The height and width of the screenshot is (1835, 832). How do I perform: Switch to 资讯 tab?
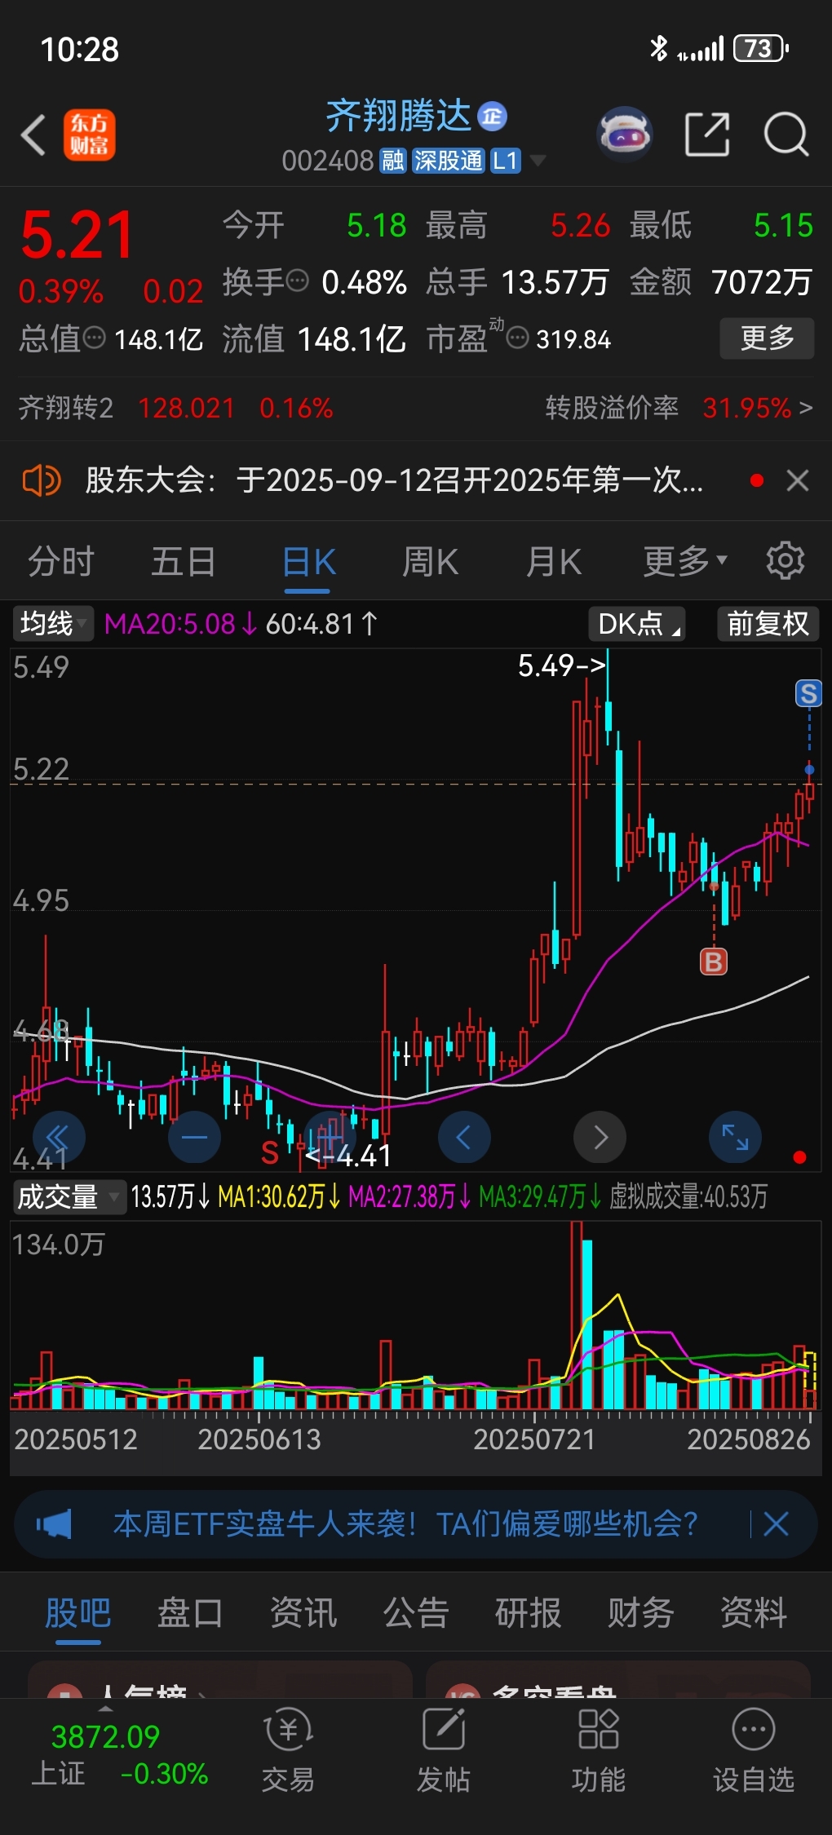coord(303,1612)
